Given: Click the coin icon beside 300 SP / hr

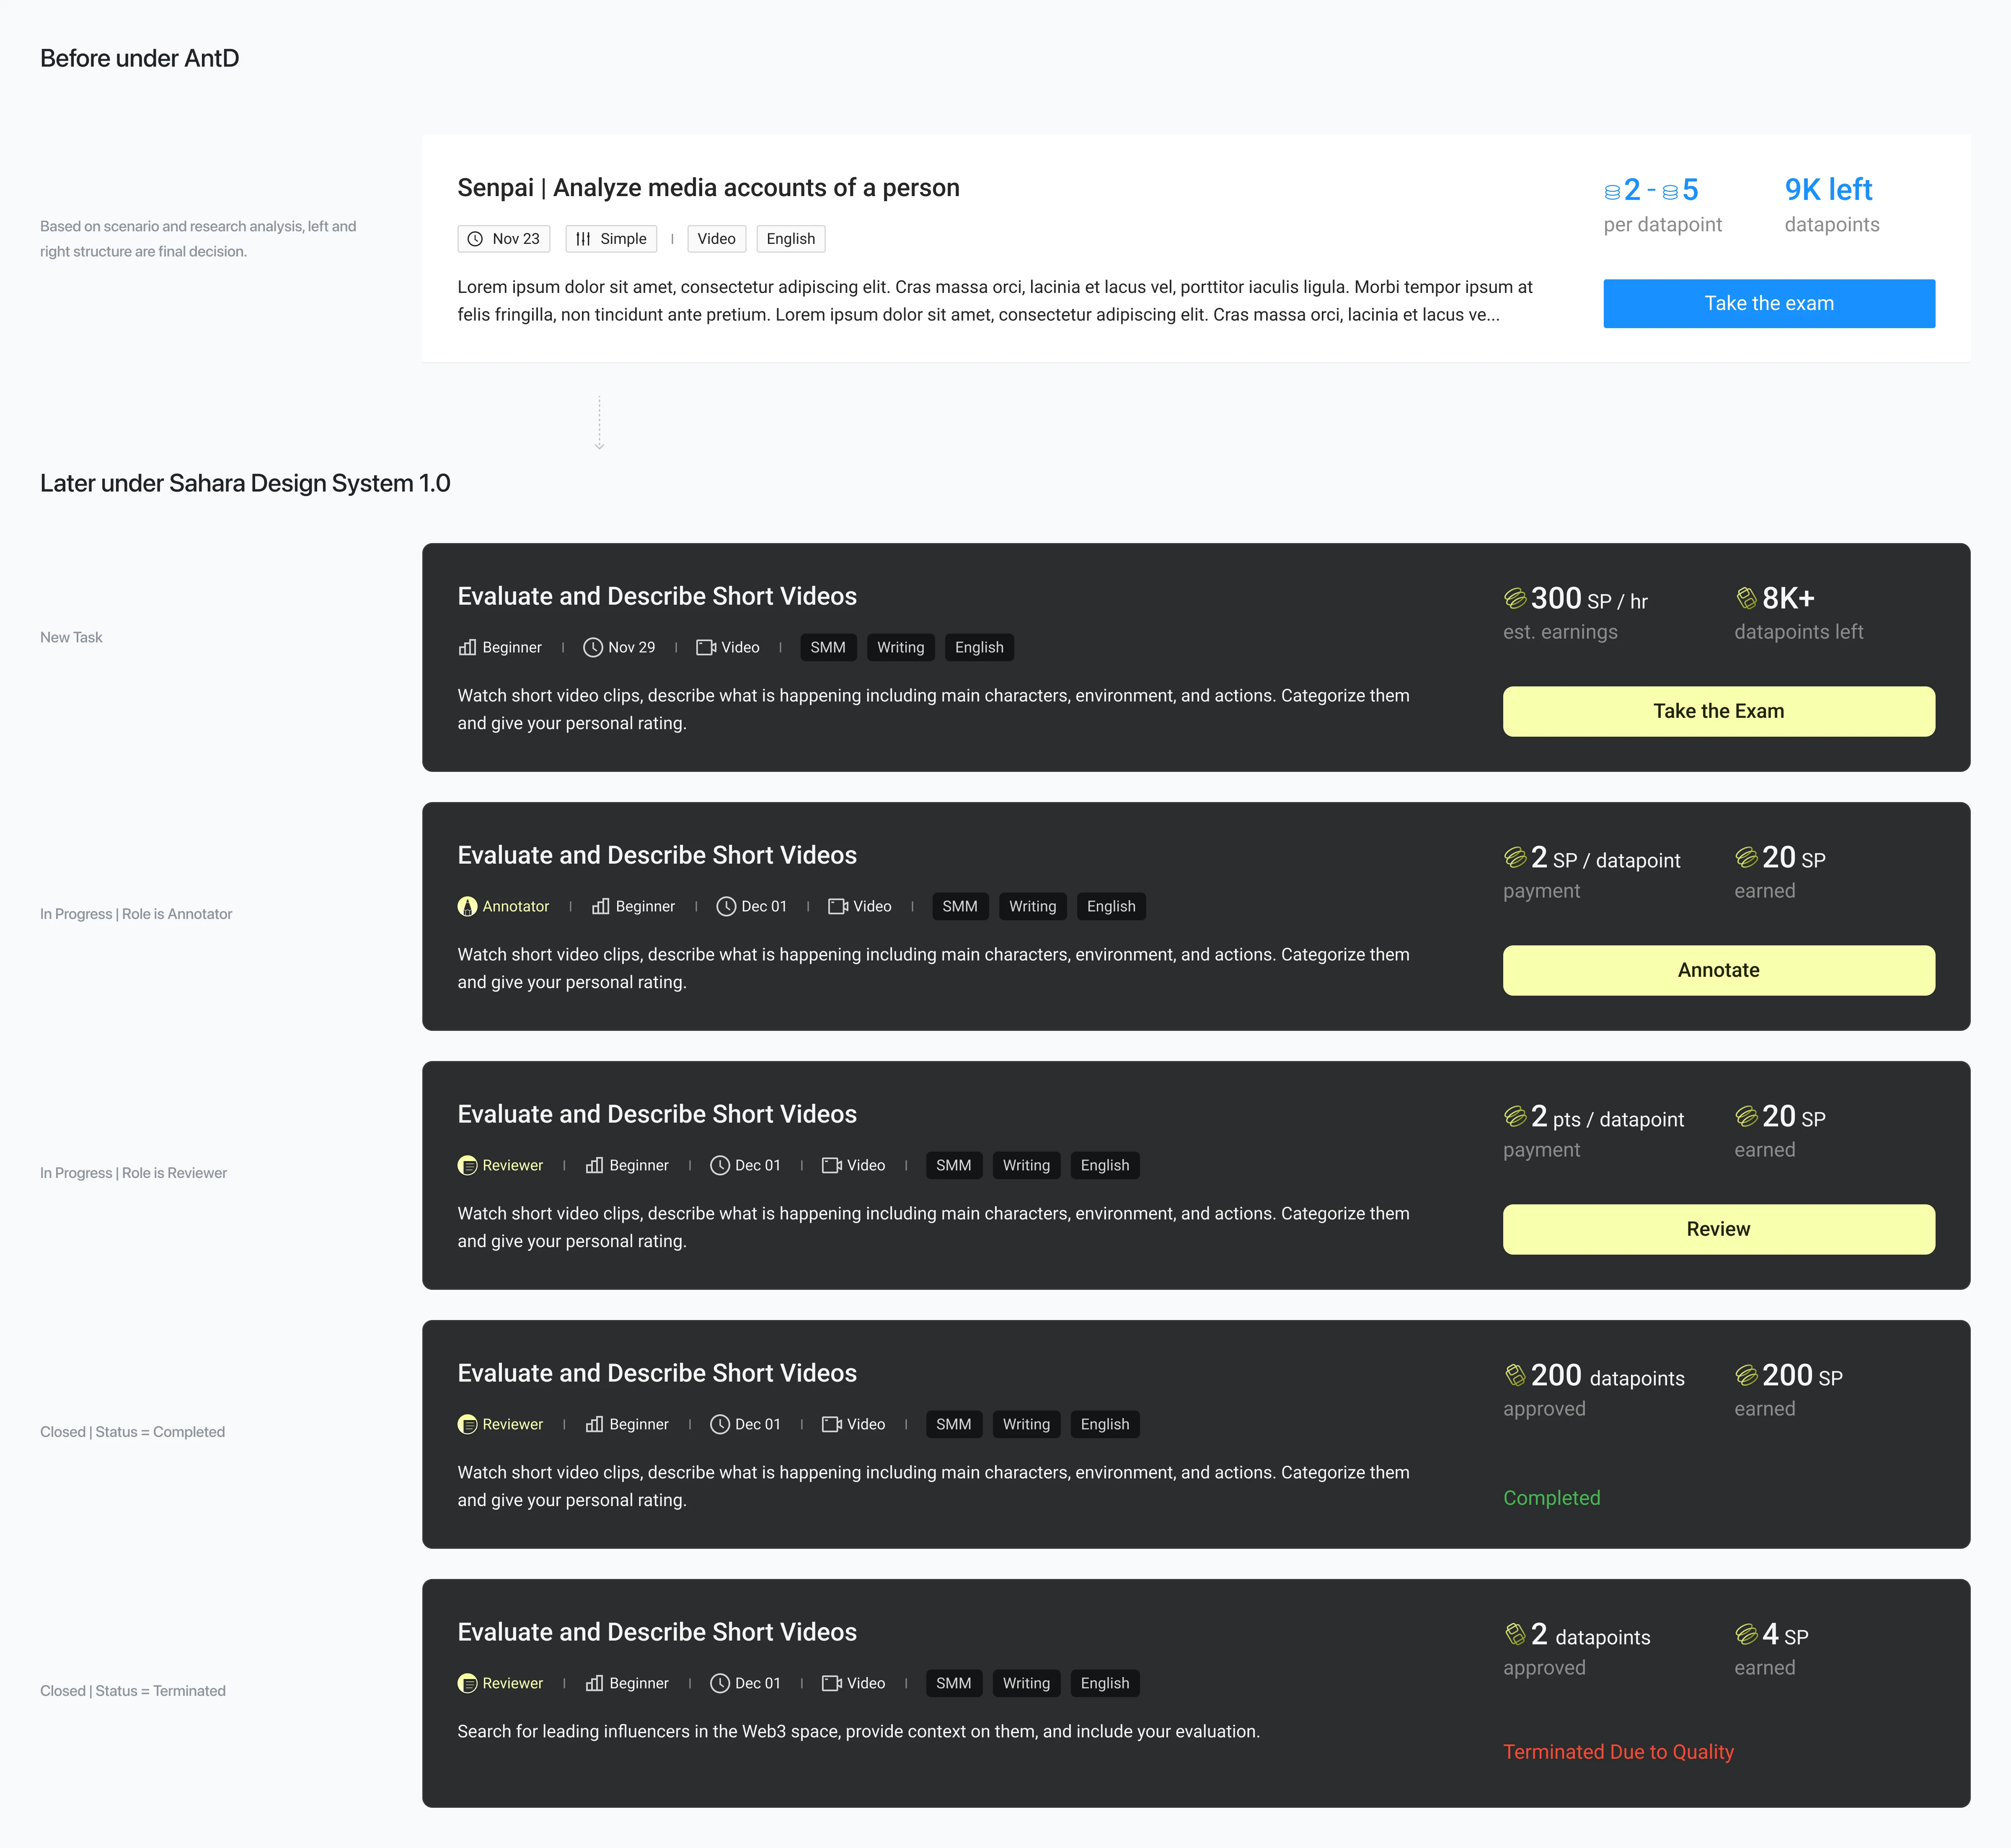Looking at the screenshot, I should tap(1514, 598).
